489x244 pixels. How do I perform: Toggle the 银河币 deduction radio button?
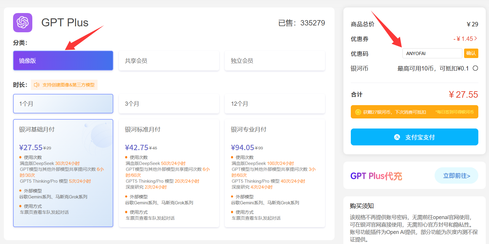pyautogui.click(x=475, y=68)
